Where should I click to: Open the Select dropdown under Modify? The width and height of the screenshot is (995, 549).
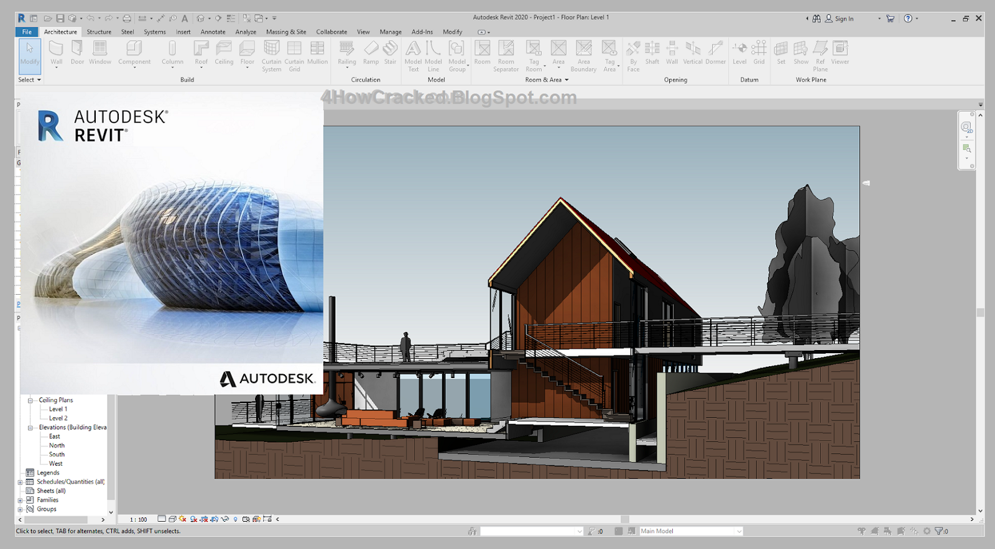click(29, 80)
